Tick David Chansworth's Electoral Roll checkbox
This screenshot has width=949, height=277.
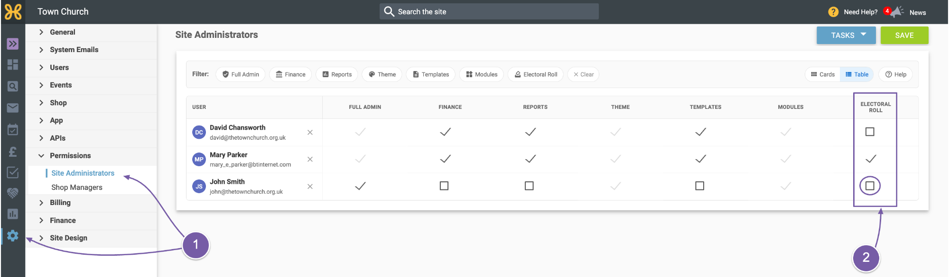pos(870,132)
